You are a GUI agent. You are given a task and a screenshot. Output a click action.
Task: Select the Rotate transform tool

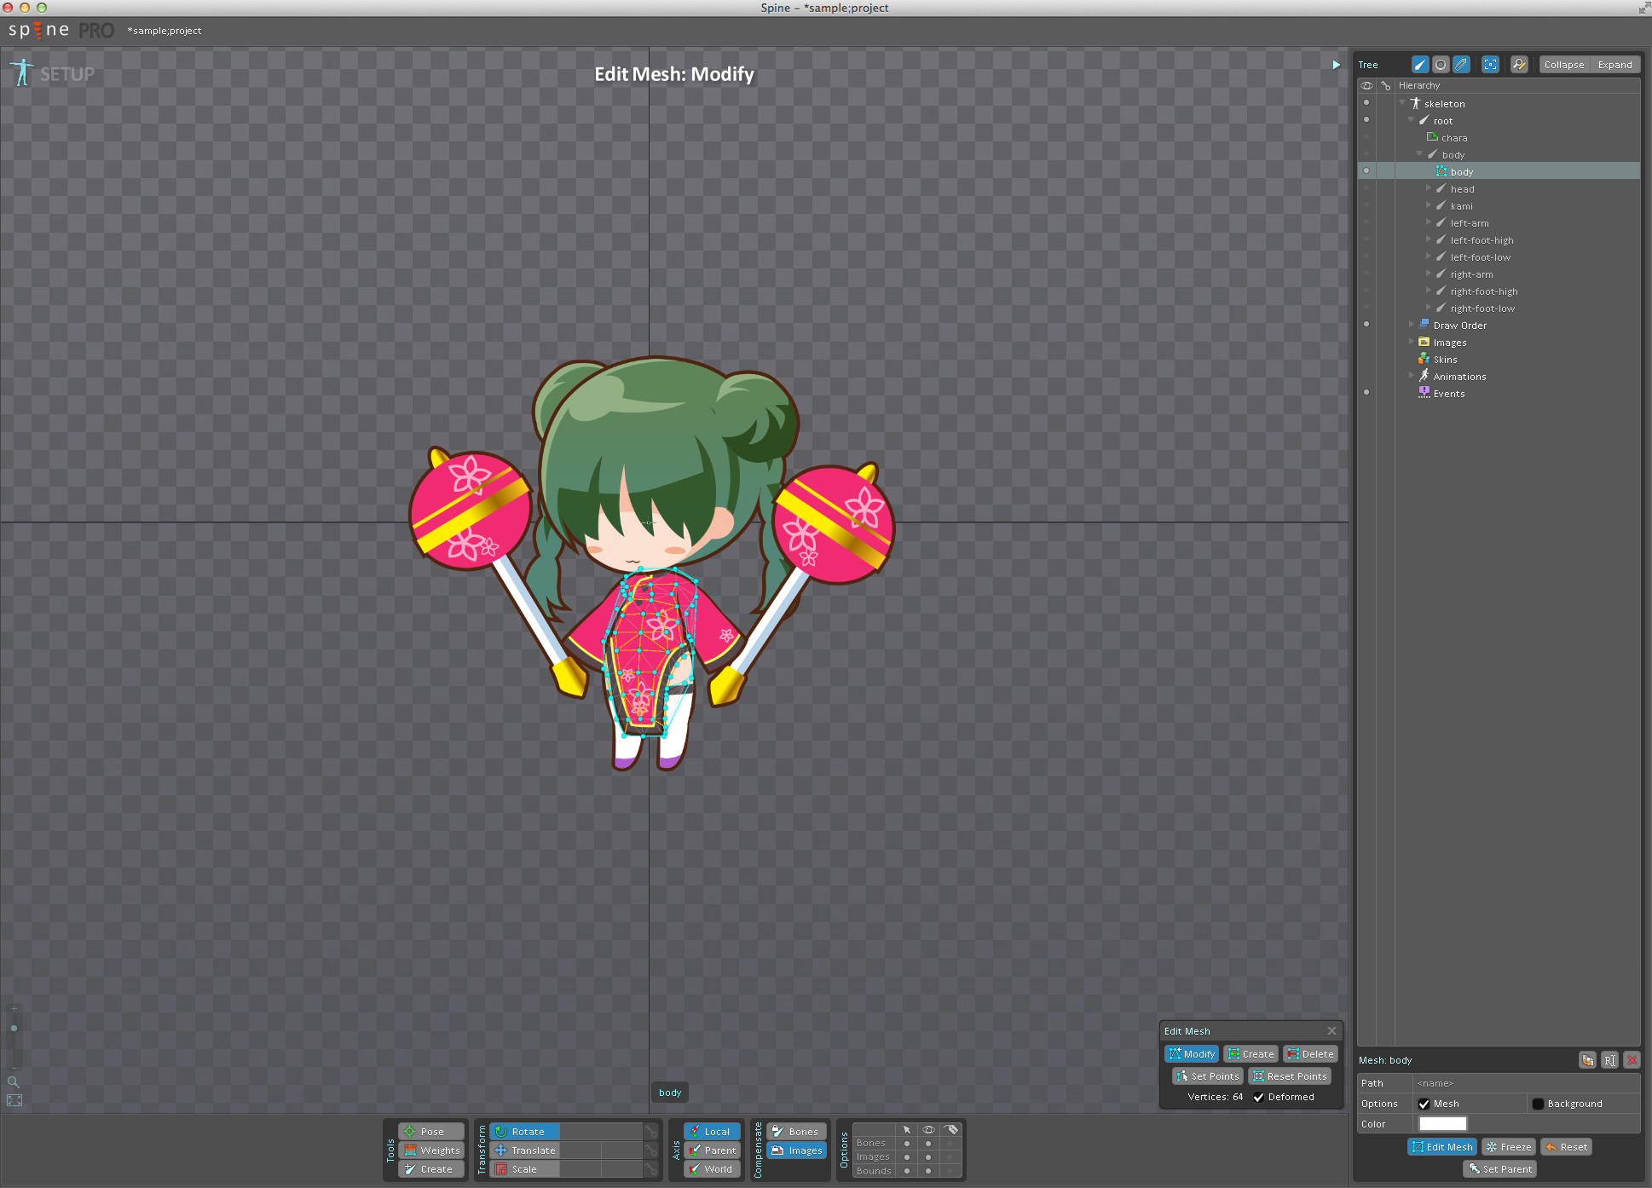point(524,1132)
